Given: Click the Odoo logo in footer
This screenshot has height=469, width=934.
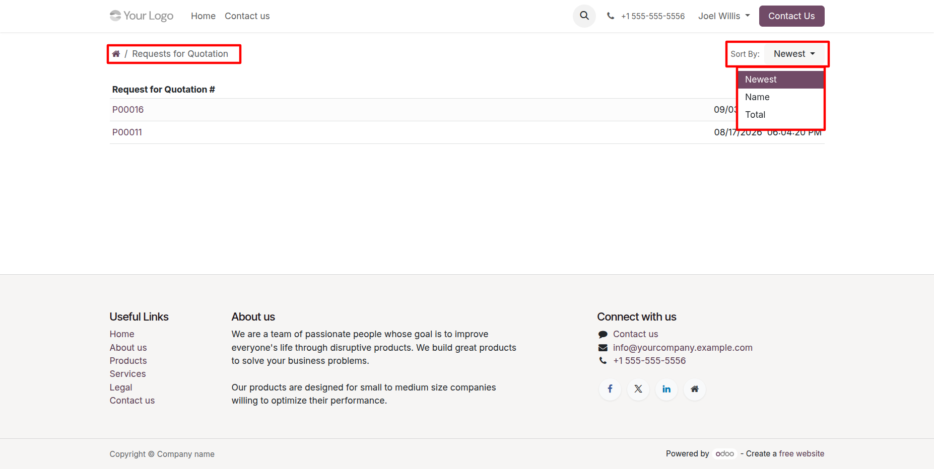Looking at the screenshot, I should coord(725,454).
